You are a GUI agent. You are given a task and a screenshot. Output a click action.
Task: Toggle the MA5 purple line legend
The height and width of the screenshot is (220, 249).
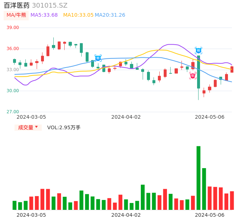[x=44, y=15]
